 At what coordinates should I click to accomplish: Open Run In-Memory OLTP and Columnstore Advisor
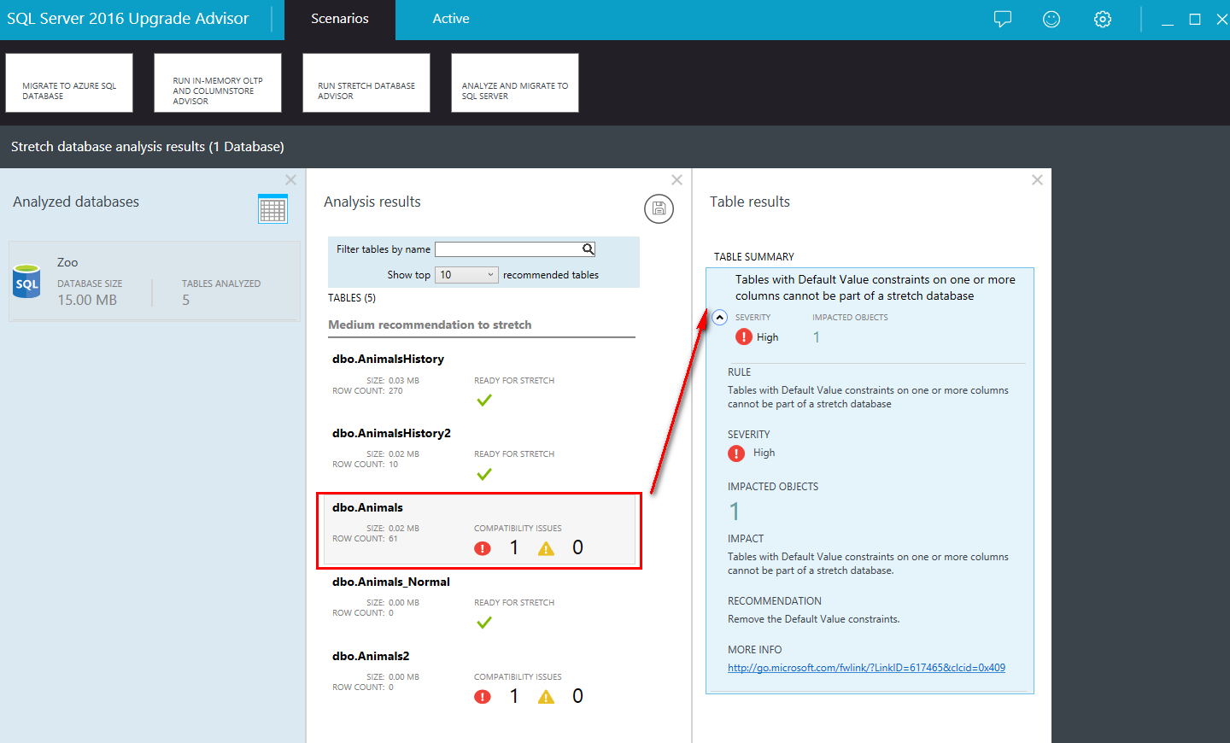coord(218,83)
